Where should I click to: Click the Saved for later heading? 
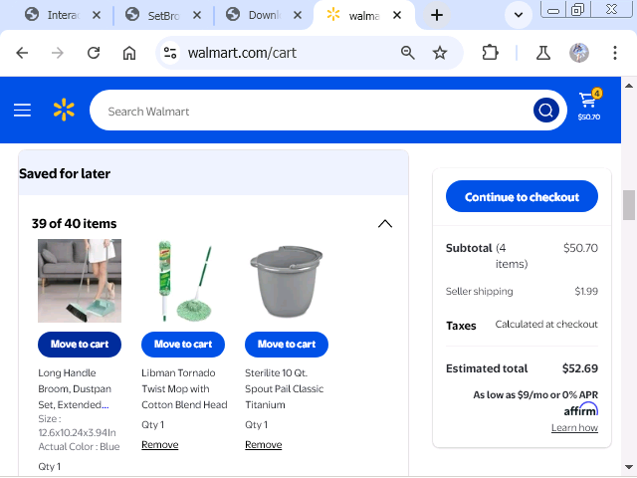point(65,173)
